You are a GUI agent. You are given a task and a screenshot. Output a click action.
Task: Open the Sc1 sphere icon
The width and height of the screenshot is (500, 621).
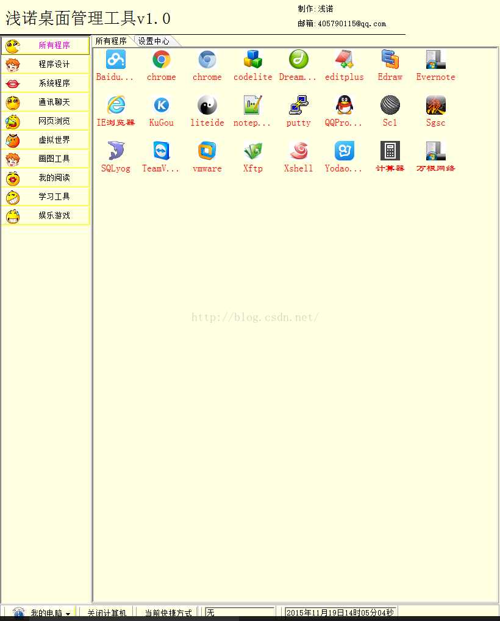390,105
